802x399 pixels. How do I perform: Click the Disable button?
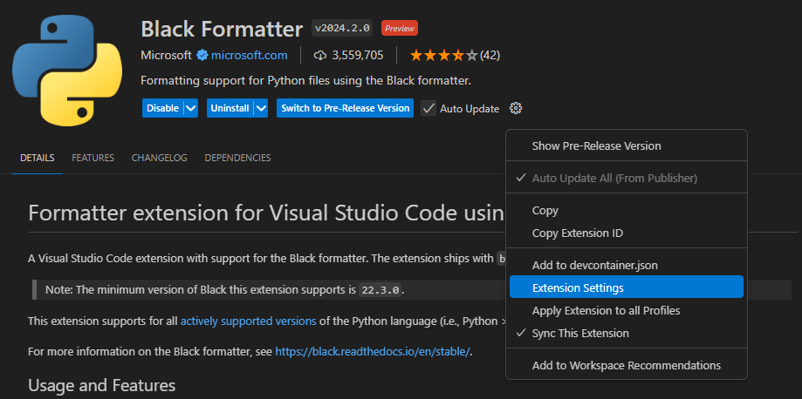pyautogui.click(x=162, y=108)
